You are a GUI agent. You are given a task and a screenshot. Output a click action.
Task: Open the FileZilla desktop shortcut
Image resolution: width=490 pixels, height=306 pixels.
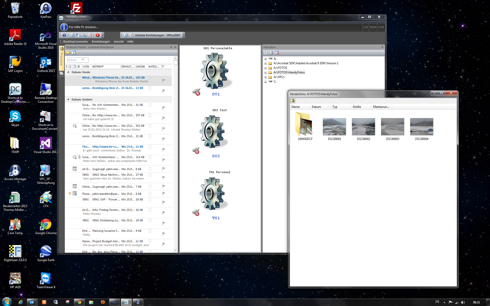pyautogui.click(x=76, y=8)
